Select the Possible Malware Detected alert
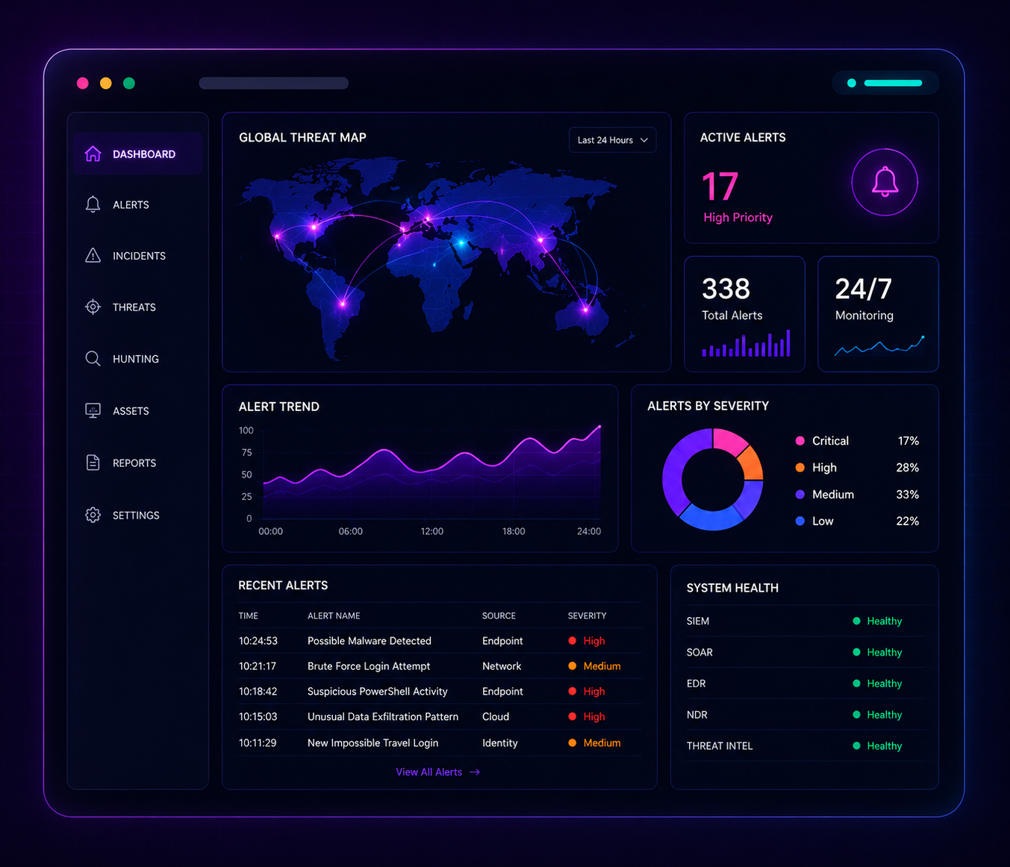The image size is (1010, 867). [x=440, y=641]
